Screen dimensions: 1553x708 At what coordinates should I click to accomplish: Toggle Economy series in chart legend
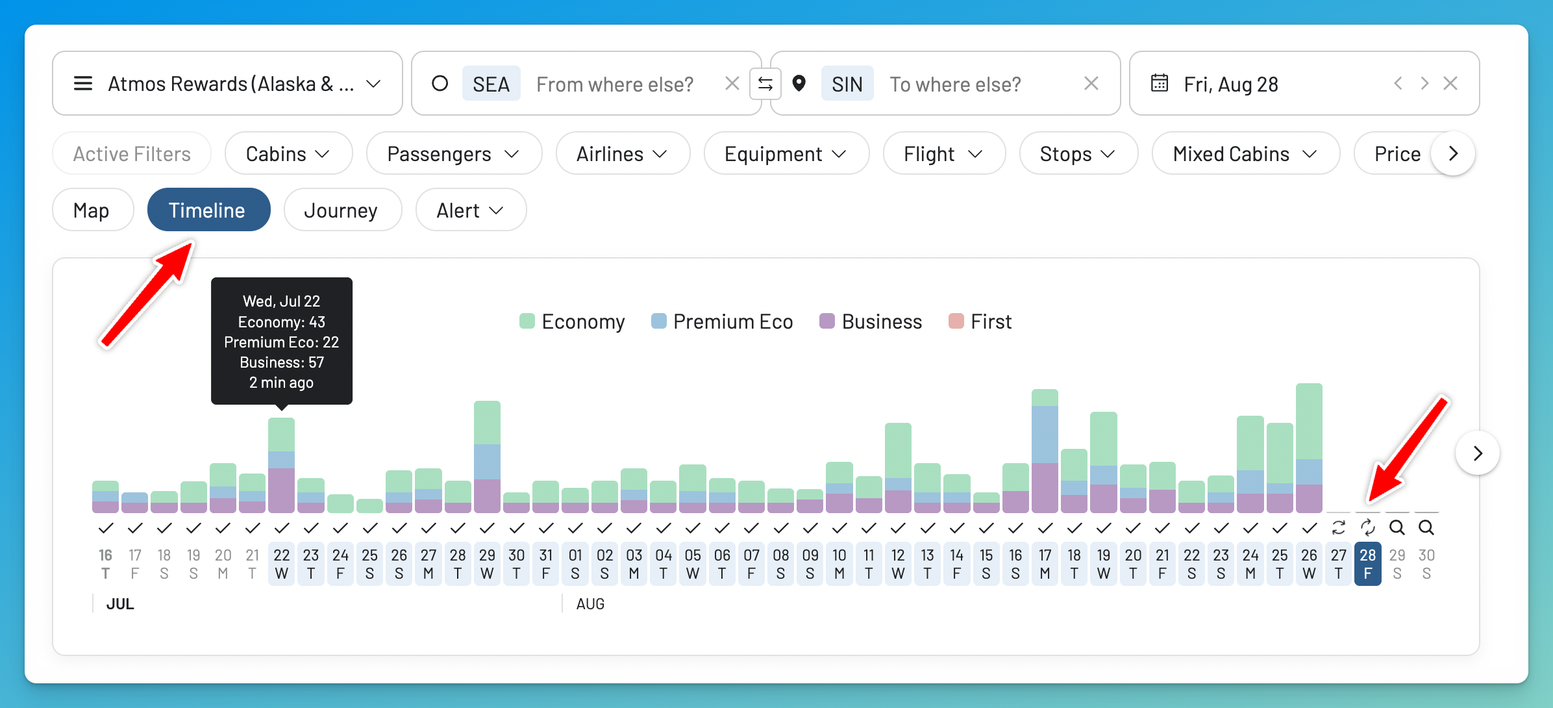click(572, 322)
